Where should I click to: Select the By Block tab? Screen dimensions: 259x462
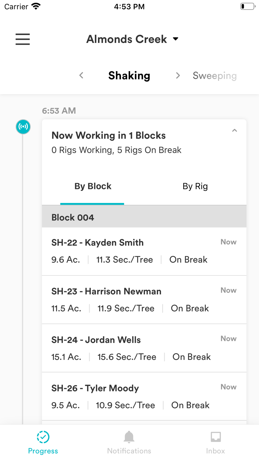pyautogui.click(x=93, y=186)
